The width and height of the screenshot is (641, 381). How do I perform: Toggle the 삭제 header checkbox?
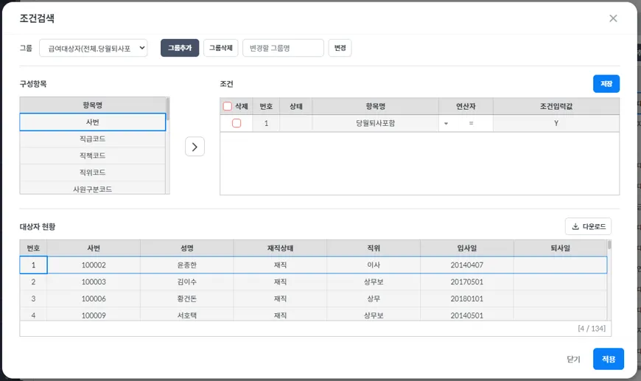(x=227, y=106)
